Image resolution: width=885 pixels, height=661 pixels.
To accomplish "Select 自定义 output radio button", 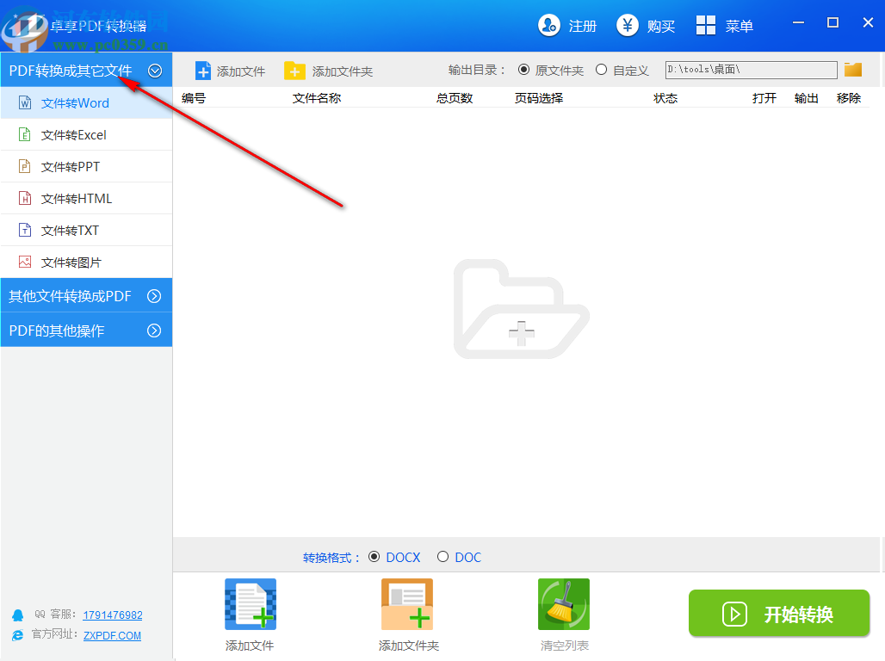I will tap(602, 70).
